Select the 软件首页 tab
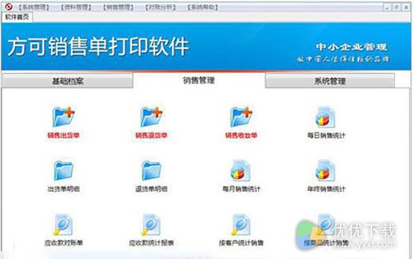This screenshot has width=414, height=259. (x=17, y=17)
